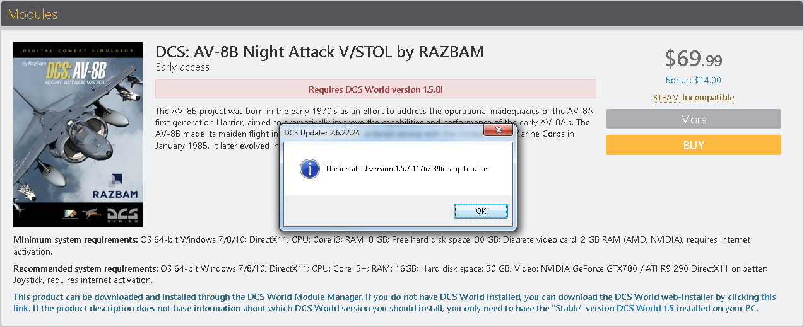Click the $69.99 price
This screenshot has height=327, width=804.
pyautogui.click(x=693, y=59)
